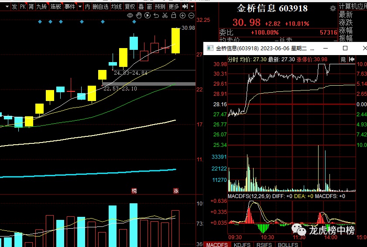Image resolution: width=367 pixels, height=247 pixels.
Task: Click the eye icon in chart toolbar
Action: (130, 16)
